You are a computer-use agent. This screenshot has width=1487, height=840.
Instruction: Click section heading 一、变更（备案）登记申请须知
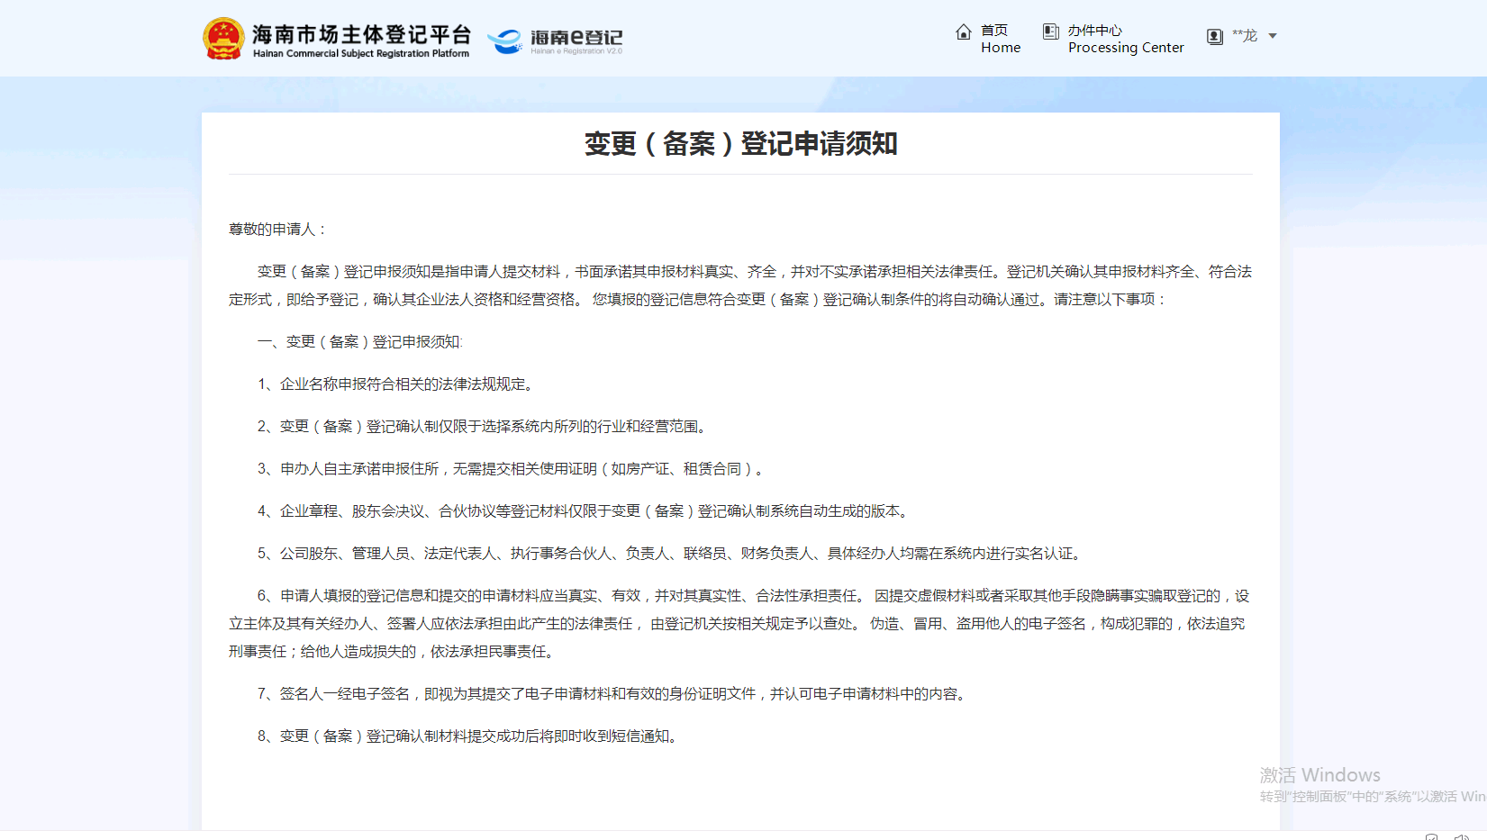(360, 342)
